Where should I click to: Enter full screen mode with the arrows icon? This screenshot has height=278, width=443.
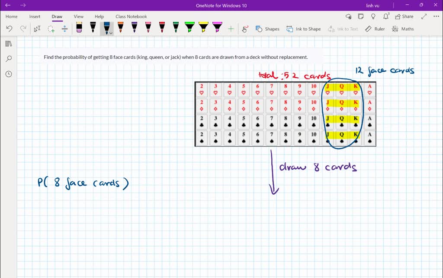click(424, 16)
